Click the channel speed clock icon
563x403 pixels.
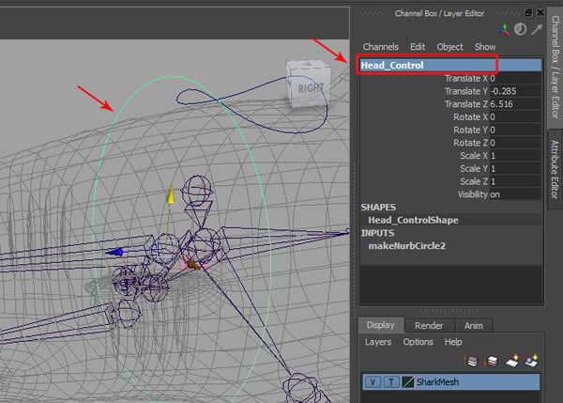point(521,30)
